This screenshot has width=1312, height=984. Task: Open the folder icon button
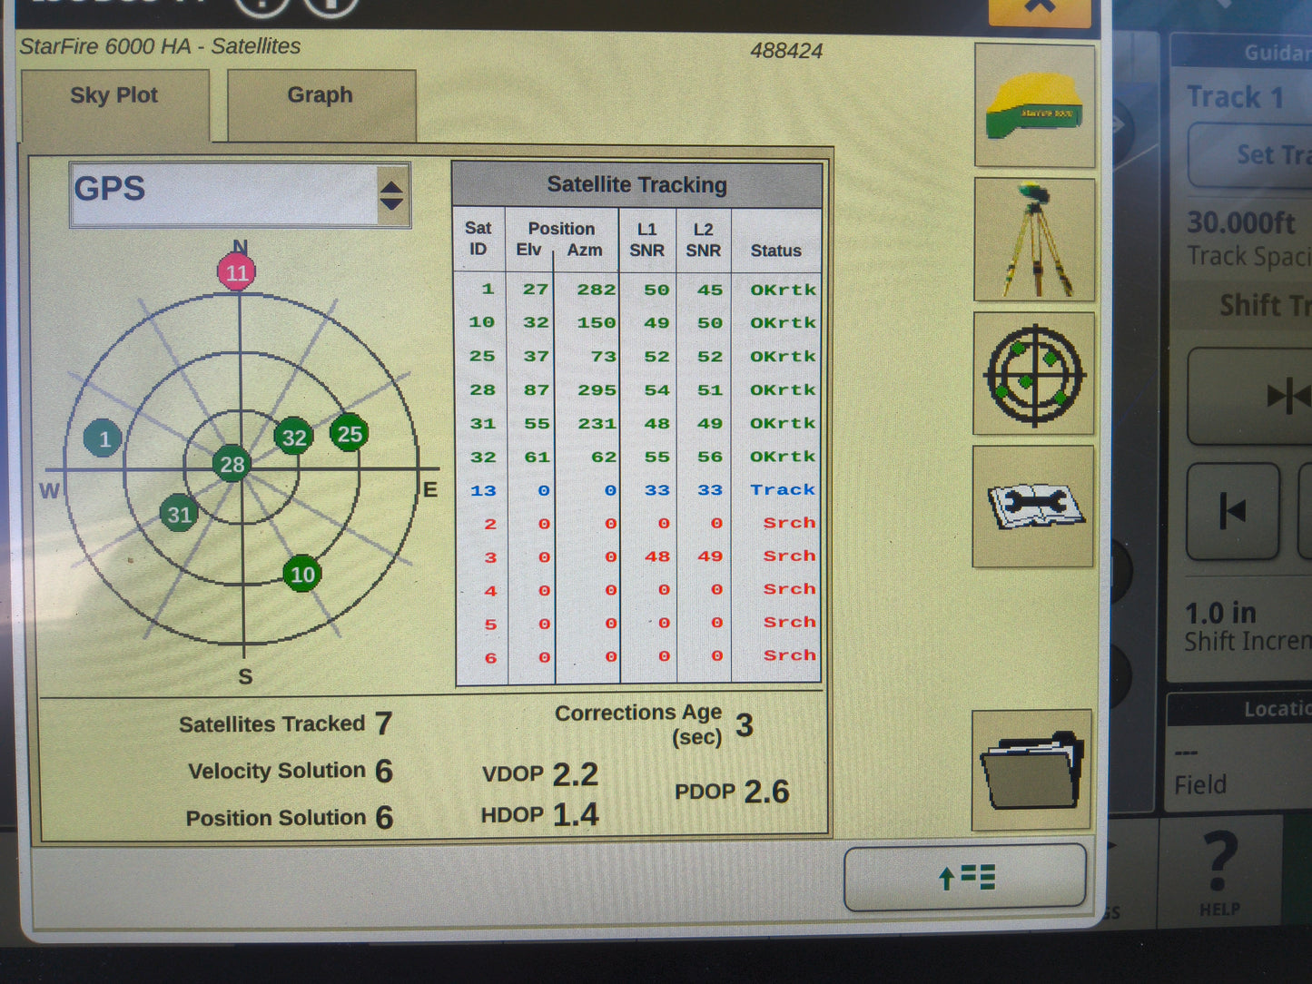[1031, 770]
